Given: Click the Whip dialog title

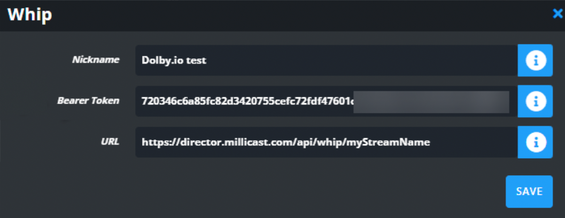Looking at the screenshot, I should tap(29, 15).
